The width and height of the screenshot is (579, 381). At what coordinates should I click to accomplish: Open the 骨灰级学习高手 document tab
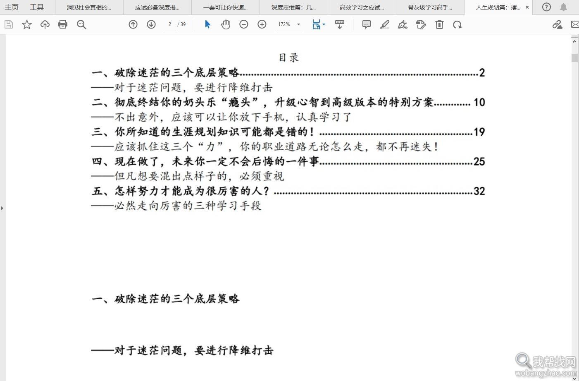coord(430,7)
